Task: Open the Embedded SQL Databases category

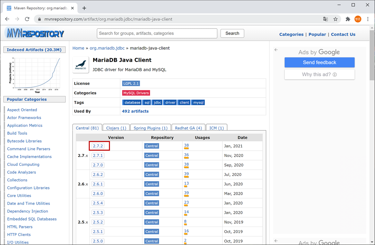Action: (x=32, y=219)
